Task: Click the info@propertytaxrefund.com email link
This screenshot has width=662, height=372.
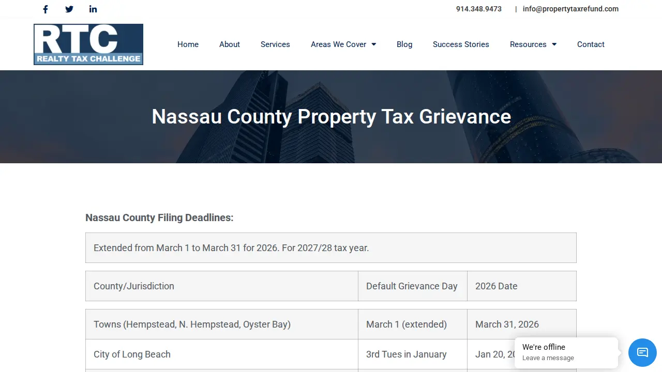Action: (570, 9)
